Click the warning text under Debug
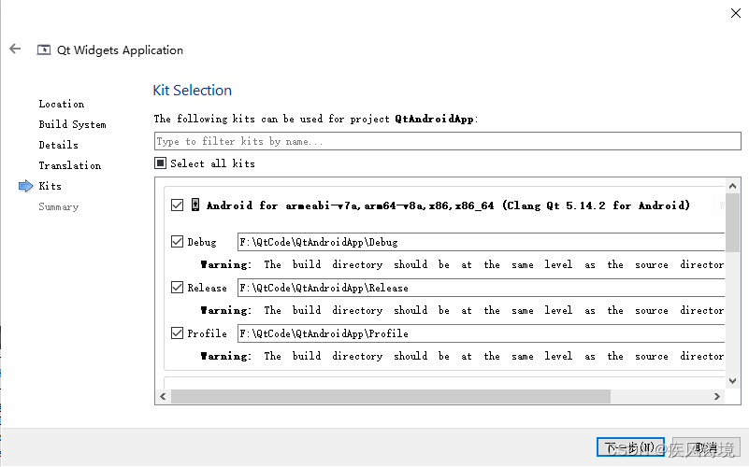The width and height of the screenshot is (749, 467). (462, 264)
